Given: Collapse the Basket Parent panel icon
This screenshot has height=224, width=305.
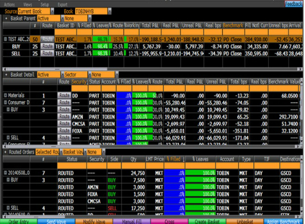Looking at the screenshot, I should click(6, 19).
